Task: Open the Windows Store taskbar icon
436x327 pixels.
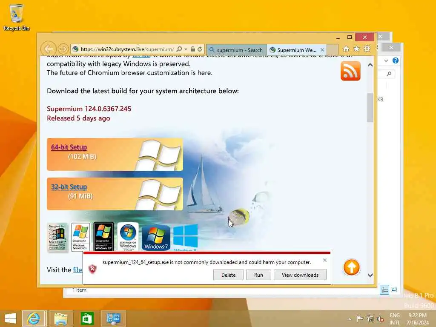Action: click(87, 318)
